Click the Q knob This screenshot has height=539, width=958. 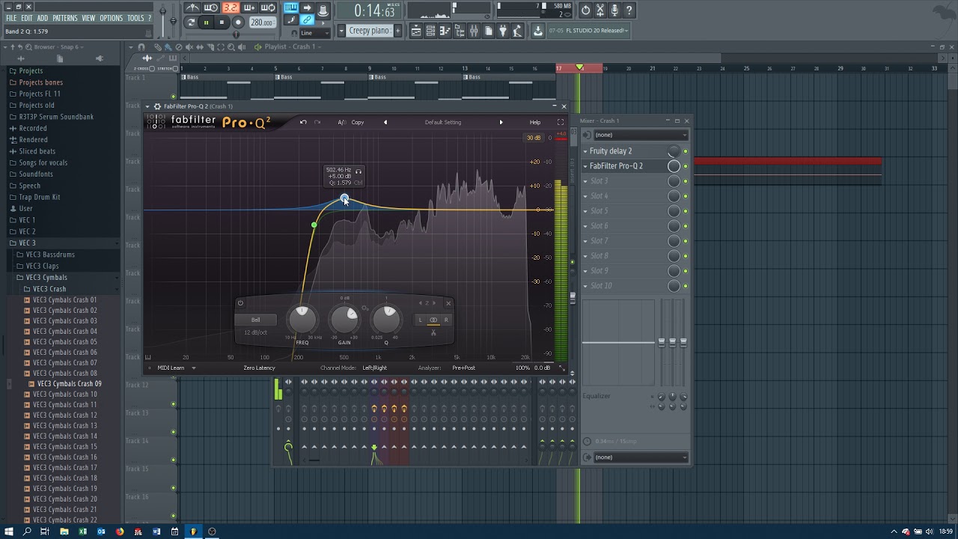pyautogui.click(x=386, y=320)
